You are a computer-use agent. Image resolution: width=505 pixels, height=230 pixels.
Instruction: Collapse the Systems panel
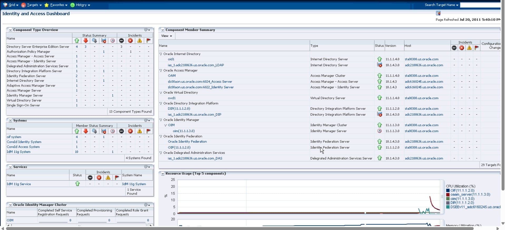tap(10, 120)
